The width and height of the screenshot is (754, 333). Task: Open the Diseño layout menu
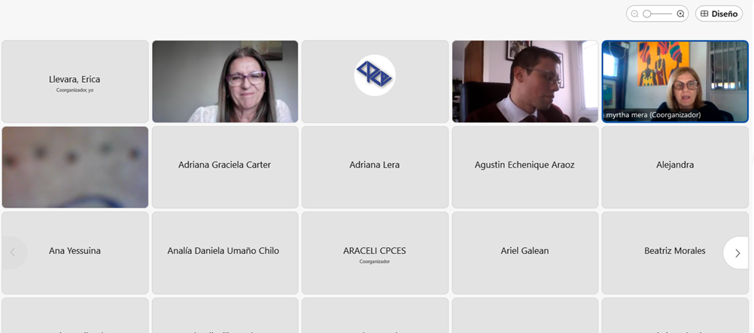click(x=719, y=14)
